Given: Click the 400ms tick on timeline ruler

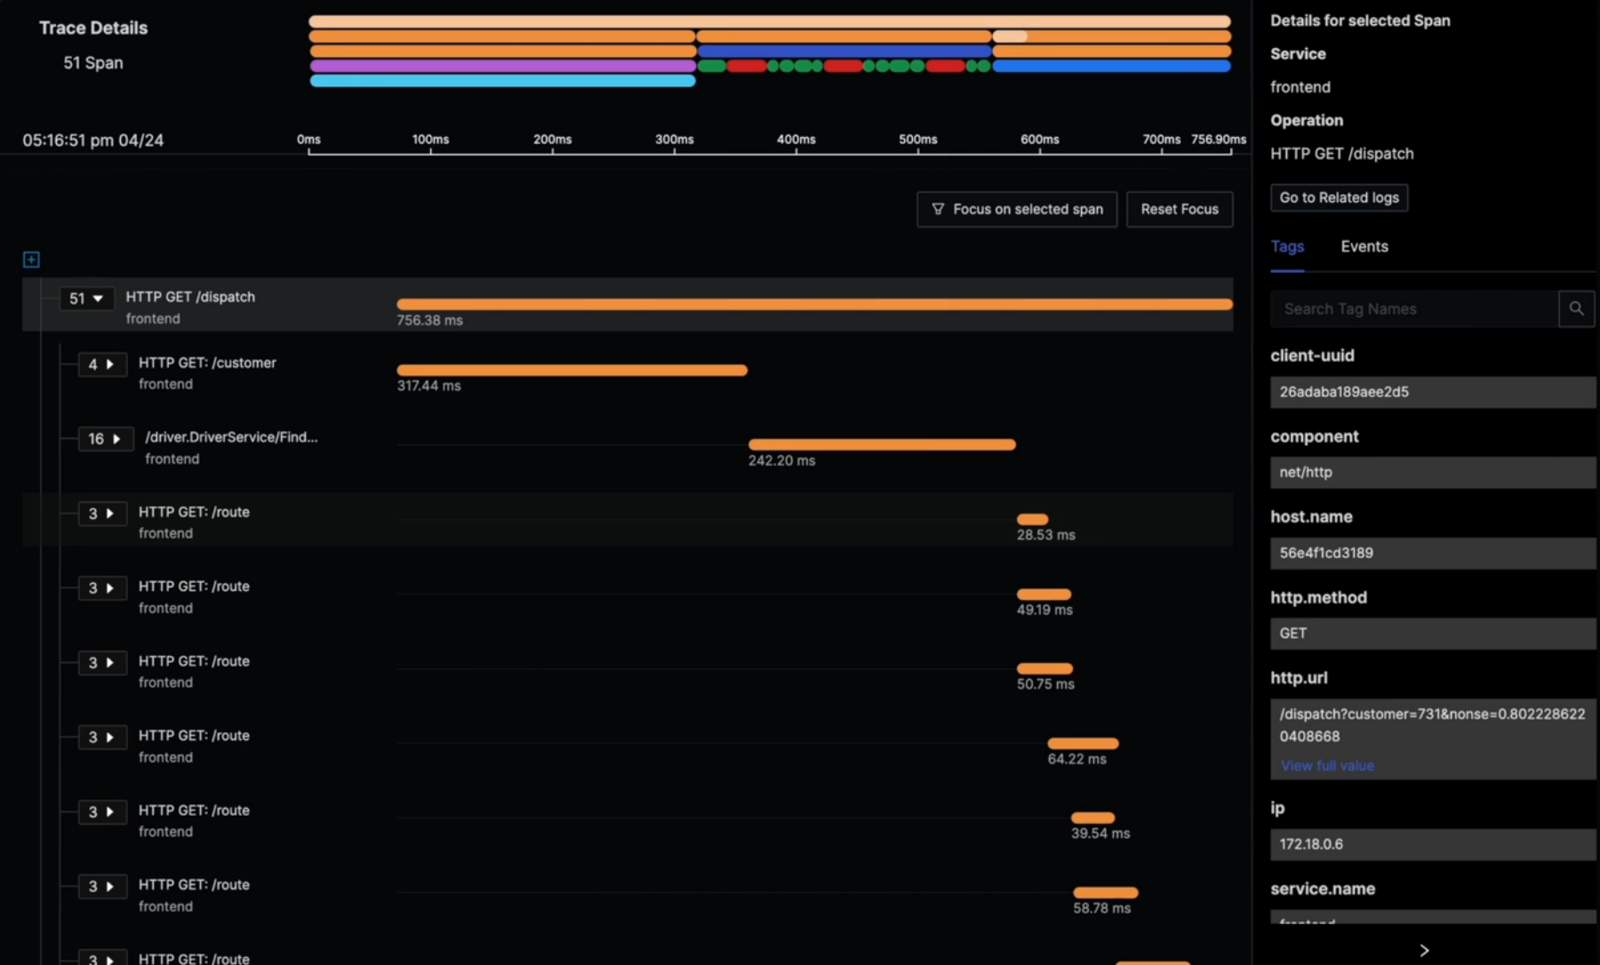Looking at the screenshot, I should tap(796, 140).
